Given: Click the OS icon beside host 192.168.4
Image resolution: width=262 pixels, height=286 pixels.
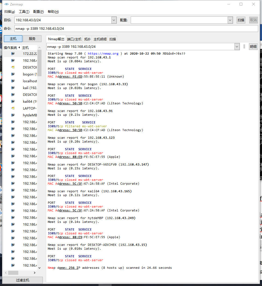Looking at the screenshot, I should (13, 60).
